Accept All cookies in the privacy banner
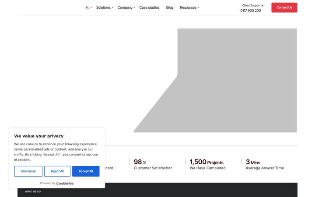The height and width of the screenshot is (197, 315). pyautogui.click(x=86, y=171)
